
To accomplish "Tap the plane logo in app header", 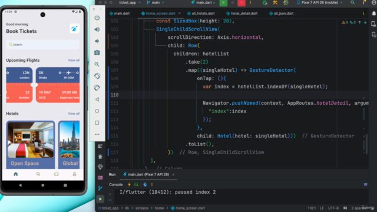I will (x=74, y=29).
